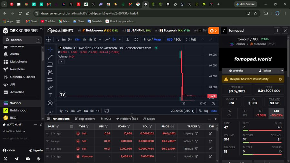The width and height of the screenshot is (290, 163).
Task: Add a symbol to compare with plus icon
Action: [x=48, y=40]
